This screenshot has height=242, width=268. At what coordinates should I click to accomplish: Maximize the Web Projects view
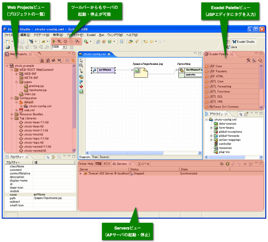coord(74,54)
